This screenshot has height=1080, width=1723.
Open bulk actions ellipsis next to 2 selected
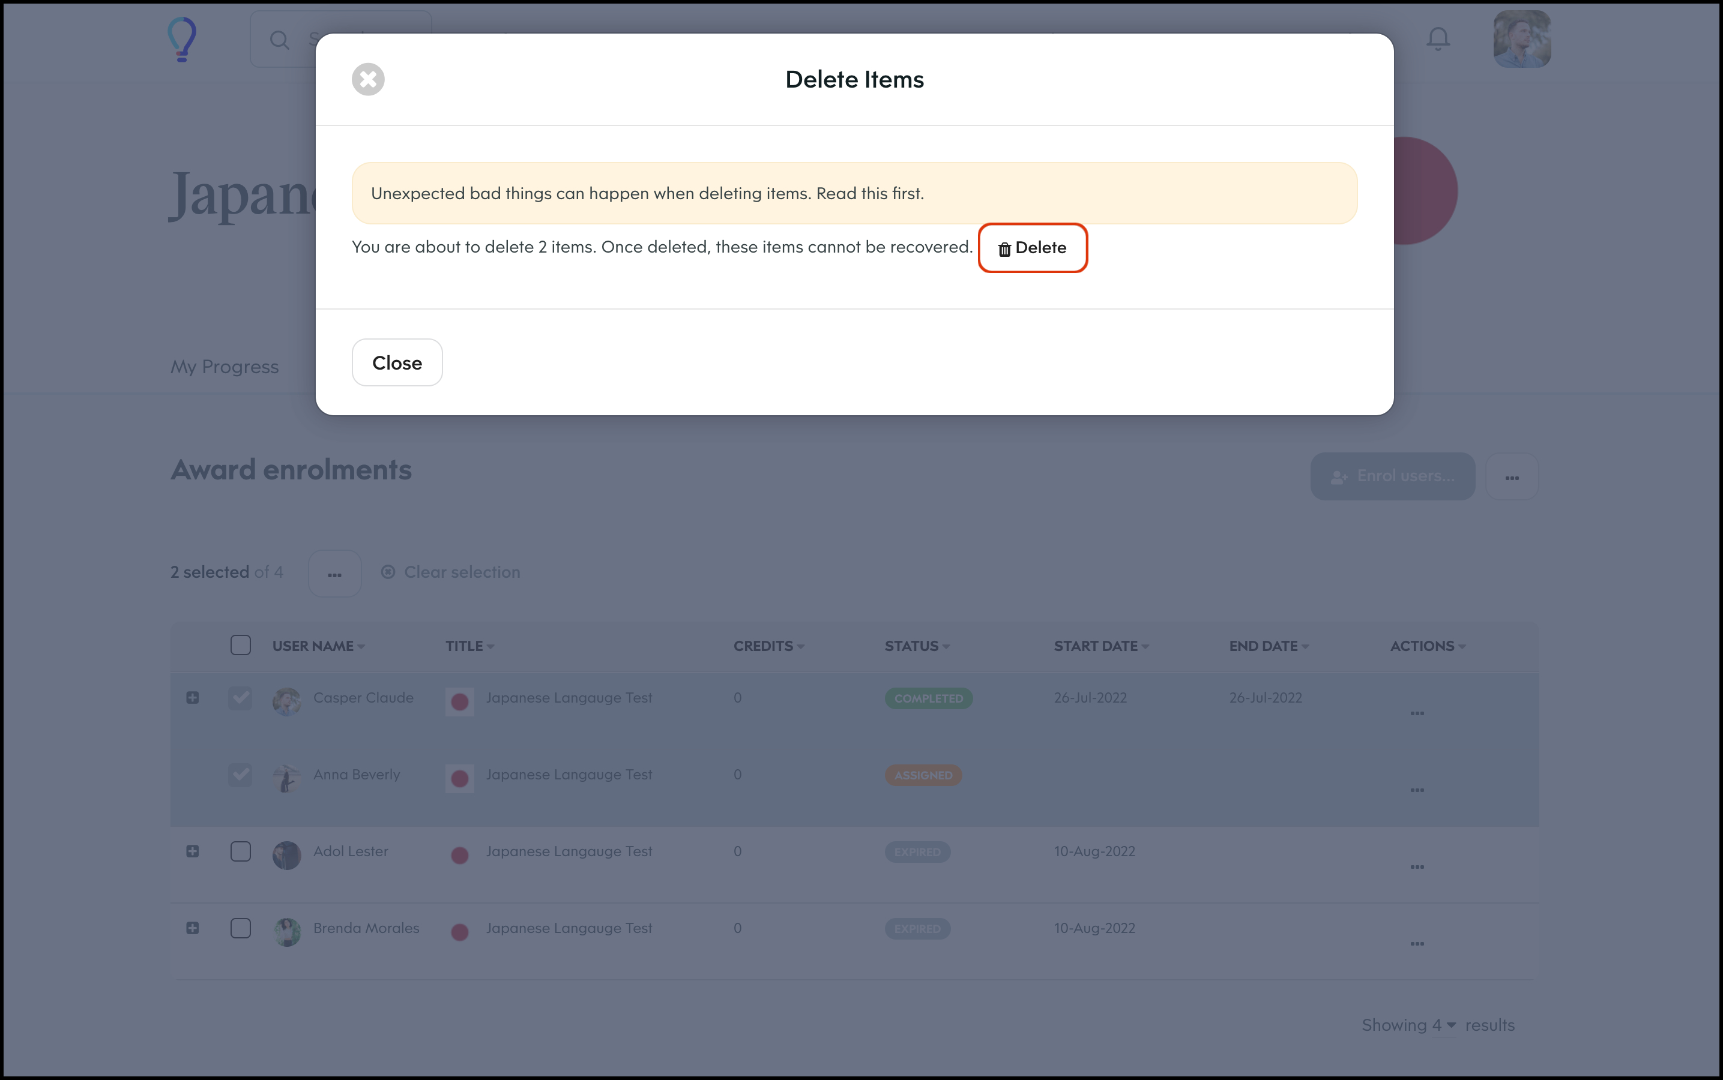[334, 574]
